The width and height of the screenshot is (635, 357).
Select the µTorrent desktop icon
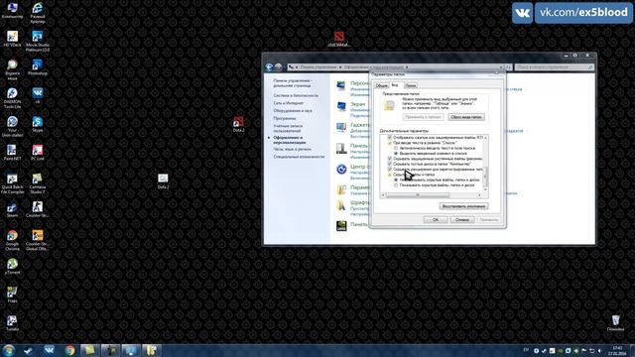coord(12,267)
